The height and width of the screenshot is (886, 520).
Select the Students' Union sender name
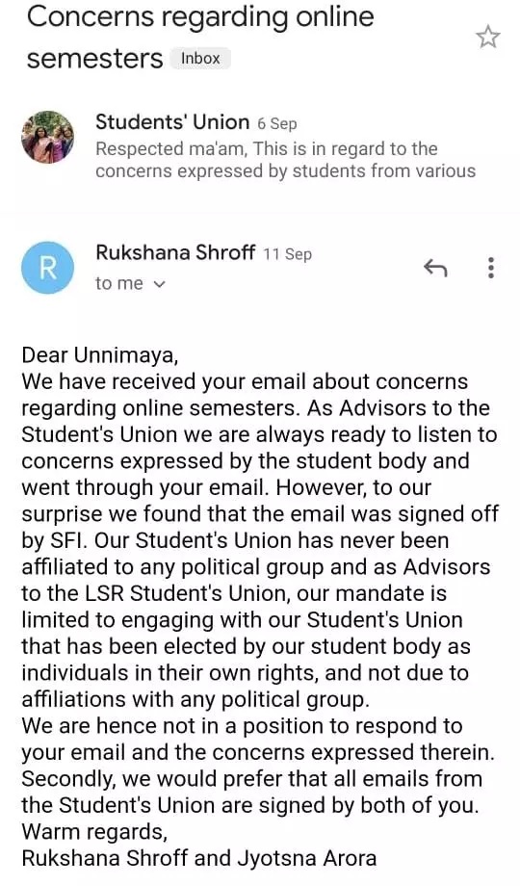tap(172, 121)
